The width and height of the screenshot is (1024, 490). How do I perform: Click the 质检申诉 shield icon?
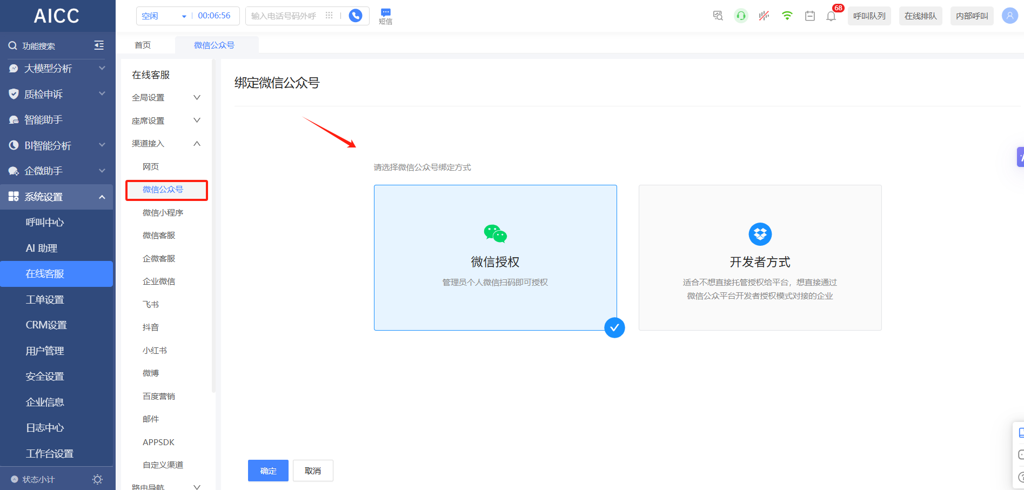14,94
